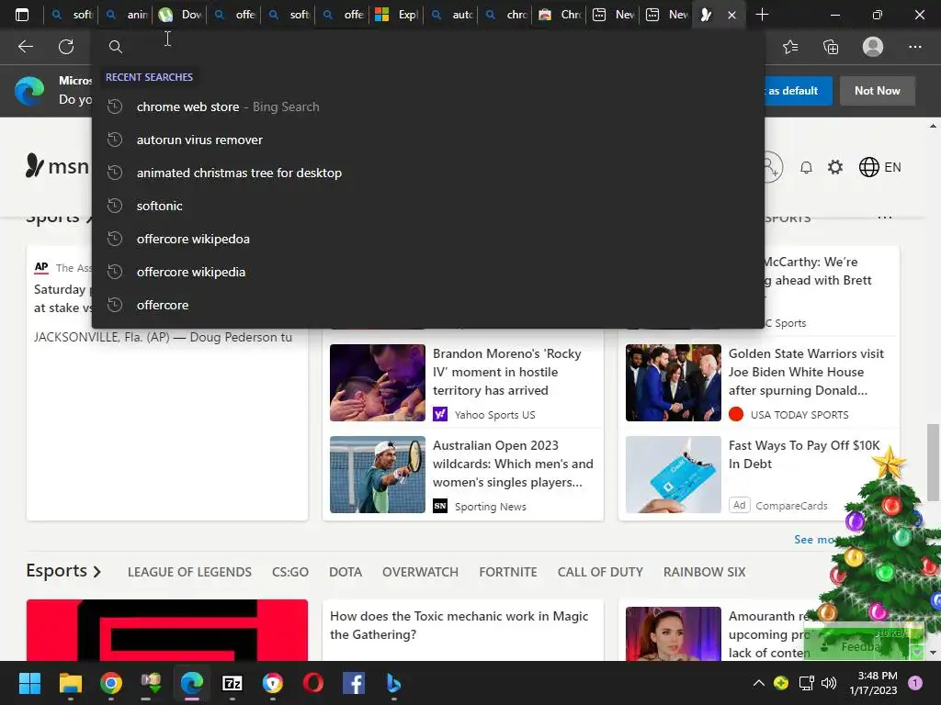Open the tab actions menu icon
This screenshot has height=705, width=941.
pos(22,15)
